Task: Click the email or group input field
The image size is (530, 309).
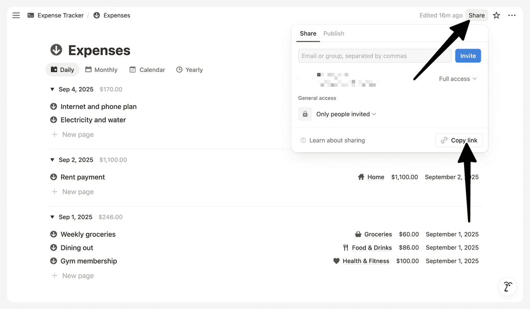Action: pyautogui.click(x=374, y=55)
